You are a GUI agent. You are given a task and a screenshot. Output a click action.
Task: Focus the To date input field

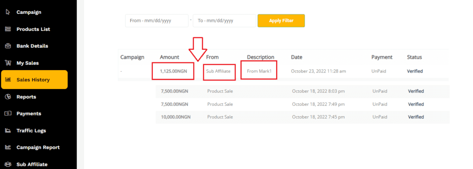pyautogui.click(x=224, y=21)
